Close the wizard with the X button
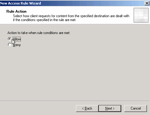Image resolution: width=150 pixels, height=115 pixels. coord(147,3)
